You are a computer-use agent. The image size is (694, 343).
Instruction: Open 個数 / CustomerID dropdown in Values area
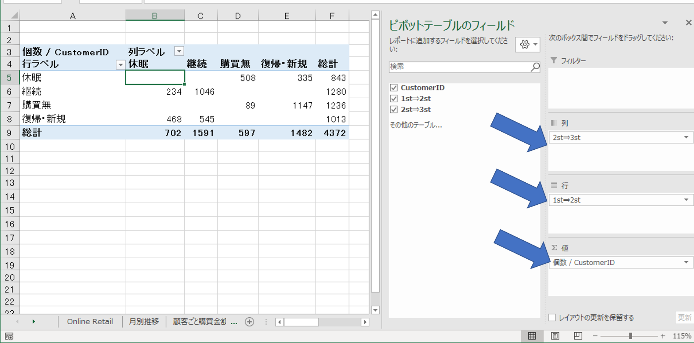686,262
